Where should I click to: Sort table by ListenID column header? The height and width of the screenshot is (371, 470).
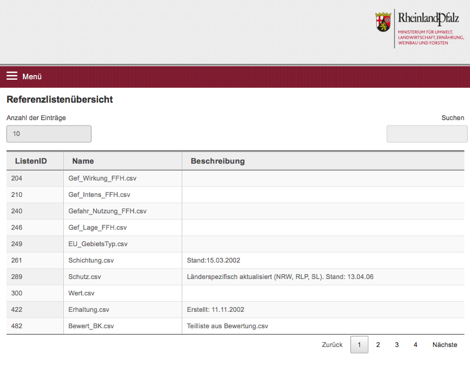[x=31, y=161]
